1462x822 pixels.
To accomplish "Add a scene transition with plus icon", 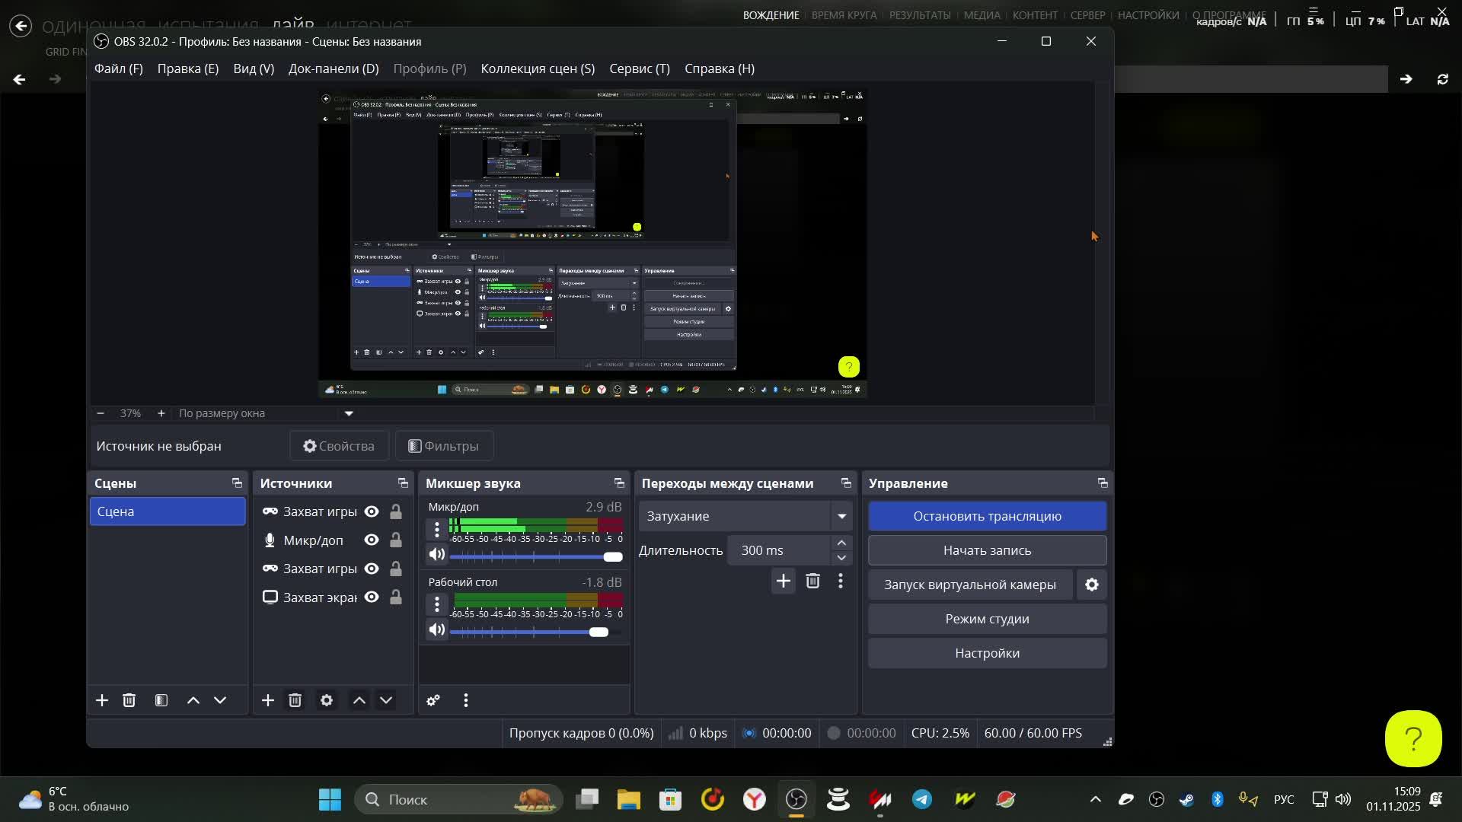I will click(783, 581).
